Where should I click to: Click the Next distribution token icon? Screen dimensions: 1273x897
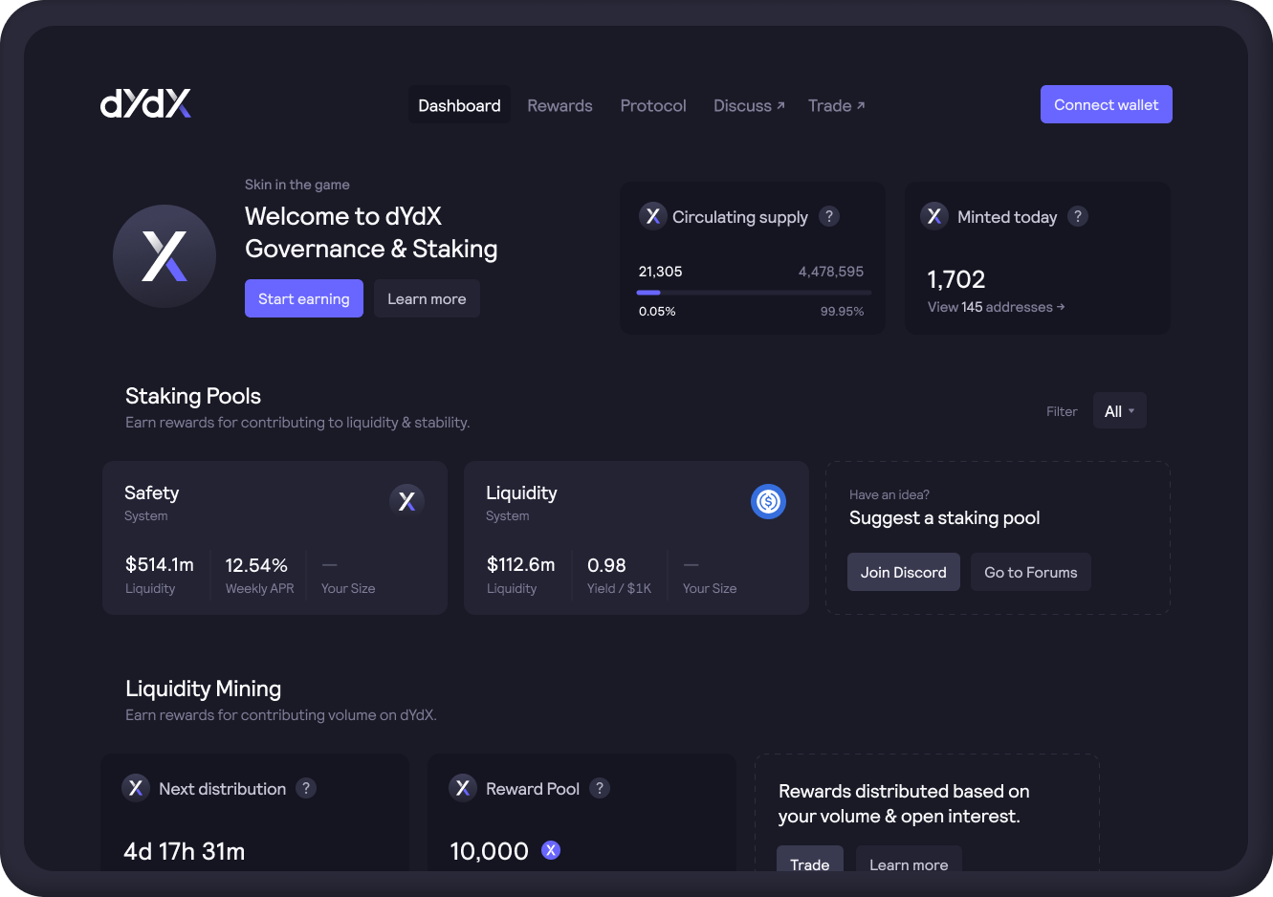136,788
